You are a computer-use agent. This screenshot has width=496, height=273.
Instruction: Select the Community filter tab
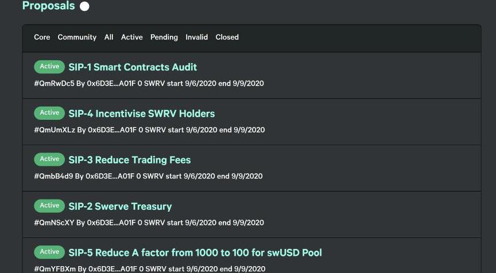[x=77, y=37]
